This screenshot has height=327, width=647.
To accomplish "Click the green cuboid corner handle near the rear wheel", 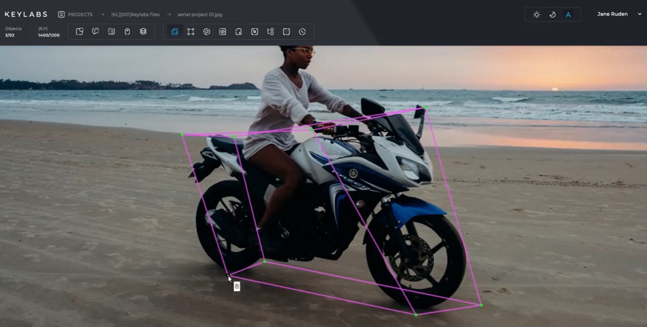I will [264, 261].
